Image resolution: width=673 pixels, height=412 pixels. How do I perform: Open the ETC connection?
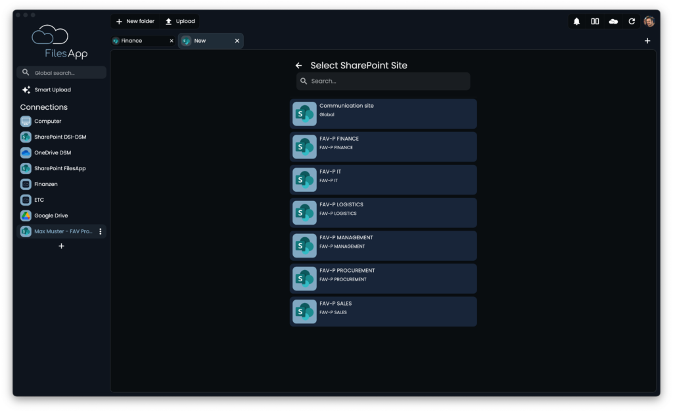[x=61, y=200]
